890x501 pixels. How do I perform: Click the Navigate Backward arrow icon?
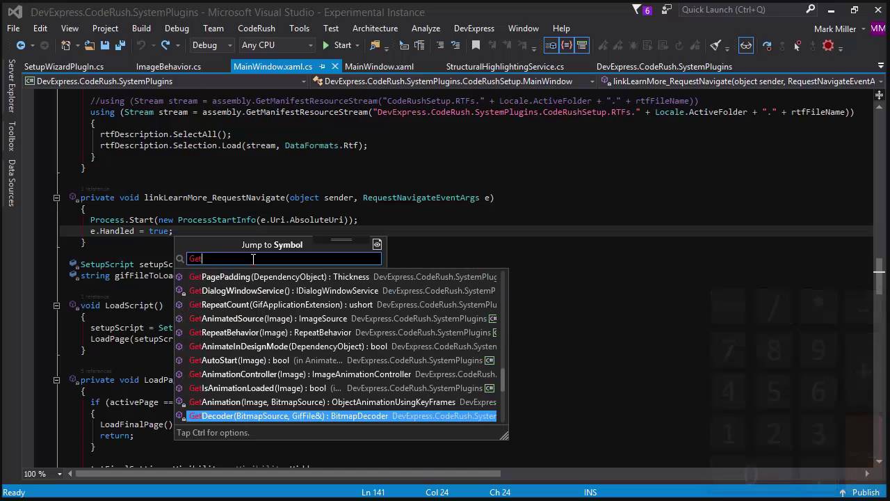pyautogui.click(x=20, y=45)
